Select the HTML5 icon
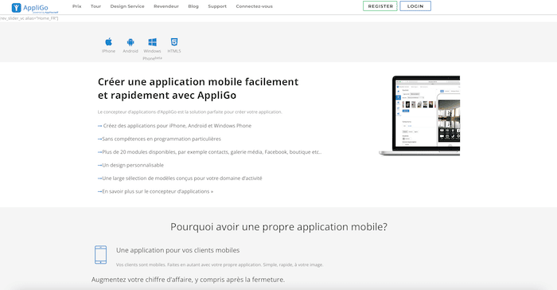The image size is (557, 290). pyautogui.click(x=174, y=42)
